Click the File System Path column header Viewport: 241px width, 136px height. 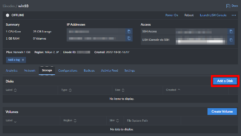[137, 121]
